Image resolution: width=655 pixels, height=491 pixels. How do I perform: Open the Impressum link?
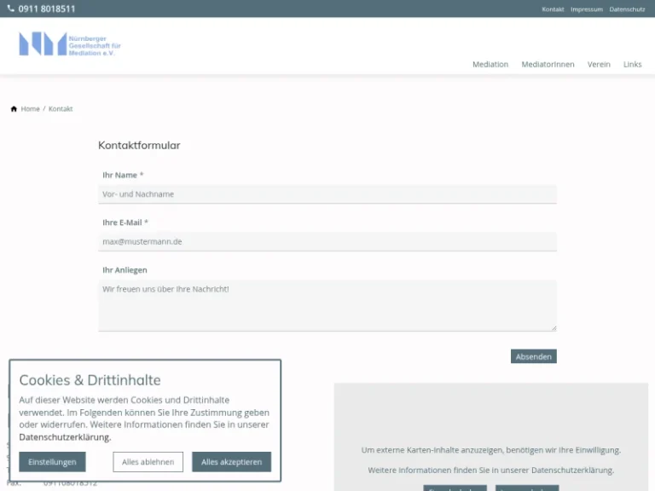(x=587, y=9)
